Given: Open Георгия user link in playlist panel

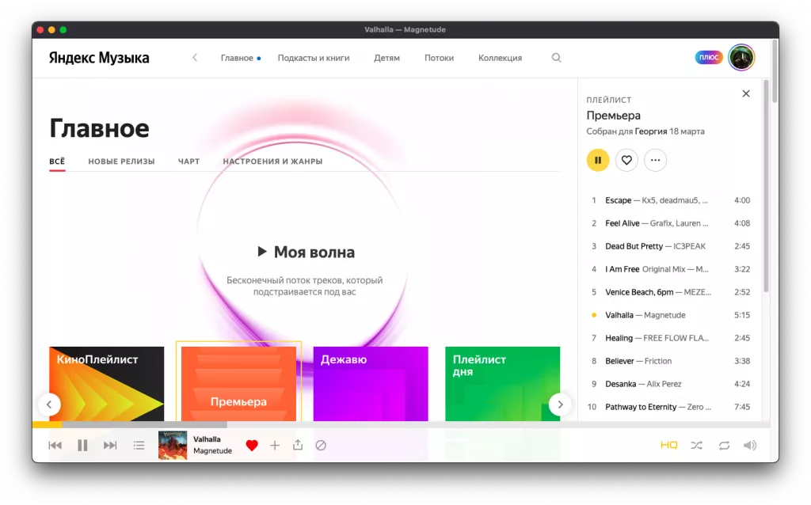Looking at the screenshot, I should coord(651,131).
